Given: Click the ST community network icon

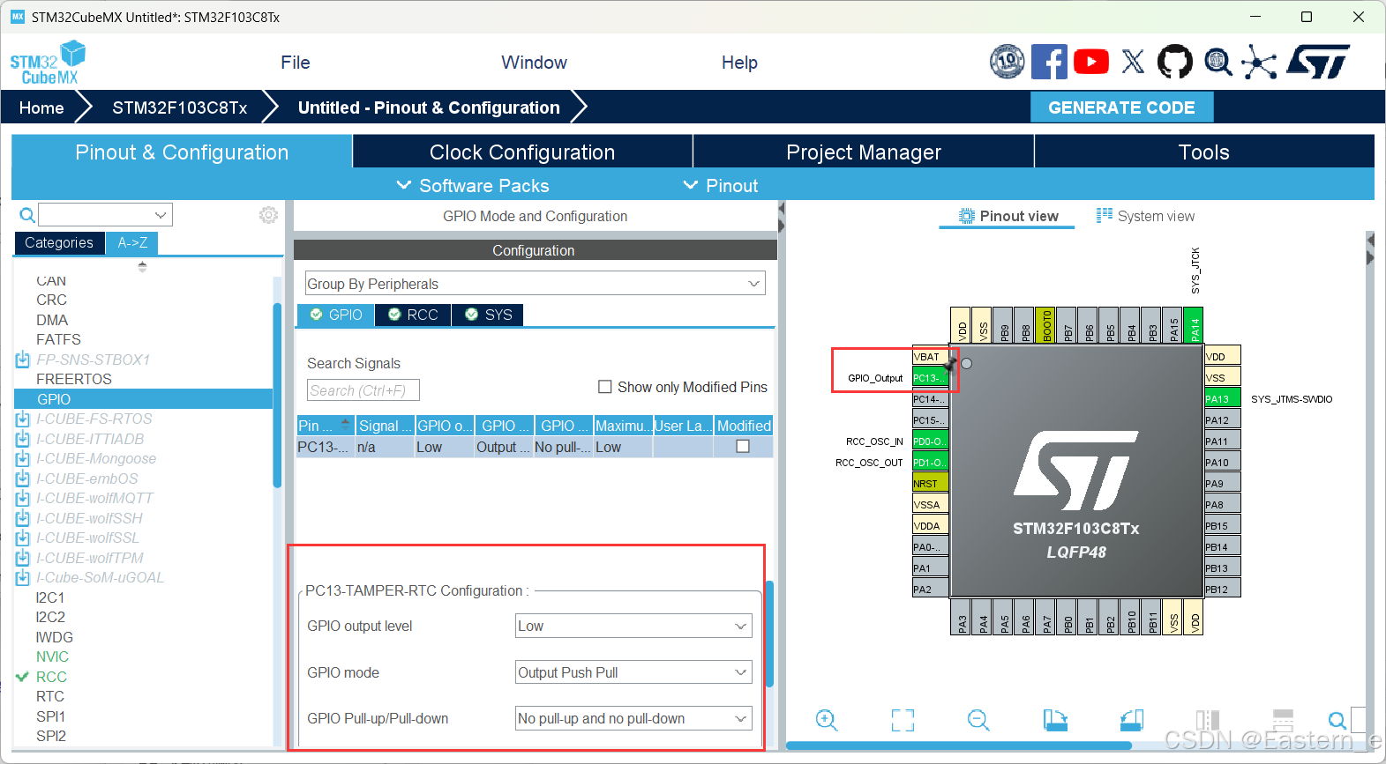Looking at the screenshot, I should (x=1259, y=62).
